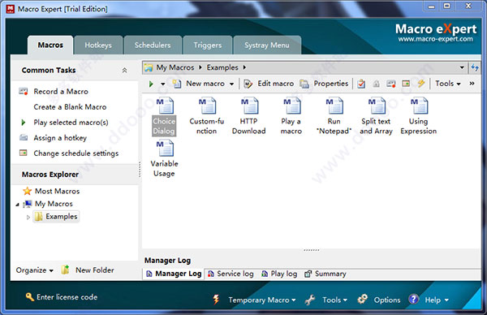Collapse the Common Tasks panel
The width and height of the screenshot is (487, 315).
[124, 70]
